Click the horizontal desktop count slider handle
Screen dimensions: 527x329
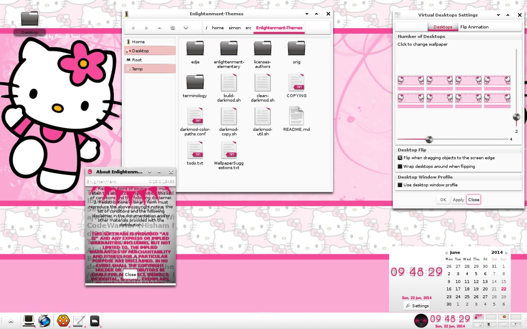(x=429, y=139)
